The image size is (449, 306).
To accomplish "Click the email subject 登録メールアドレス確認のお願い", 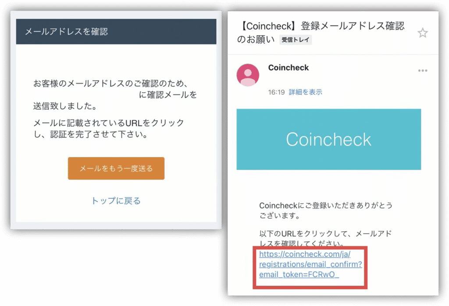I will (x=321, y=32).
